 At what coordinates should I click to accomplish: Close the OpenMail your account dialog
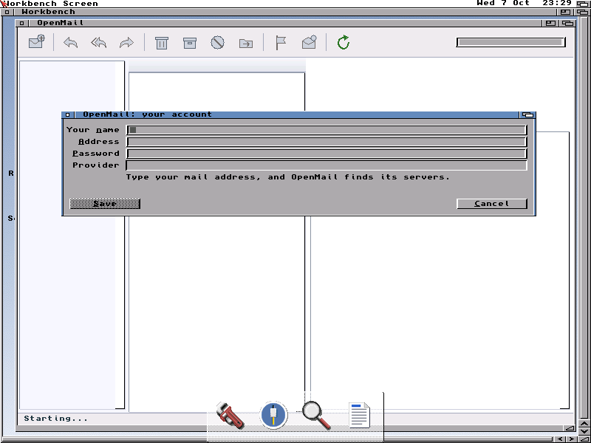(x=67, y=114)
